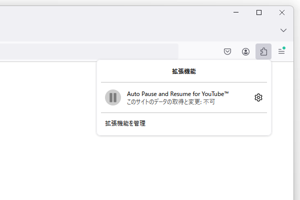Click the gray pause extension icon
This screenshot has height=200, width=300.
113,97
